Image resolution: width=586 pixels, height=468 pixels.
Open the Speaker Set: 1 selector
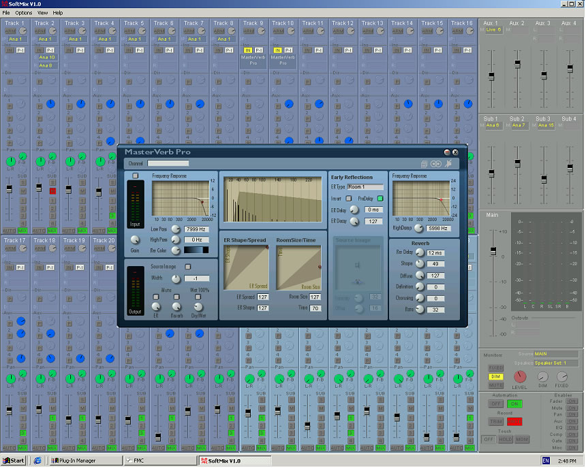(x=556, y=363)
